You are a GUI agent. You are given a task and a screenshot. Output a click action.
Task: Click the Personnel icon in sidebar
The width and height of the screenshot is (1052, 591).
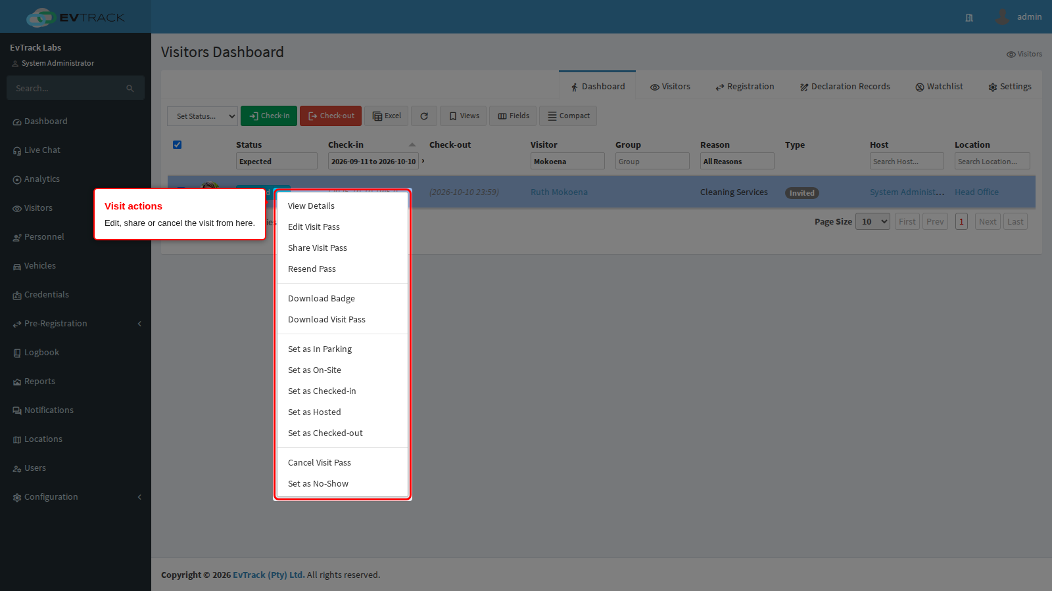pyautogui.click(x=17, y=238)
